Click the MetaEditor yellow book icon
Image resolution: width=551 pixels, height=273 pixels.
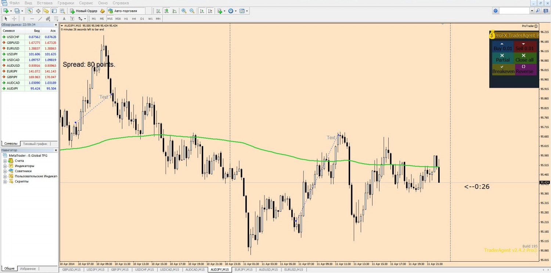tap(102, 11)
